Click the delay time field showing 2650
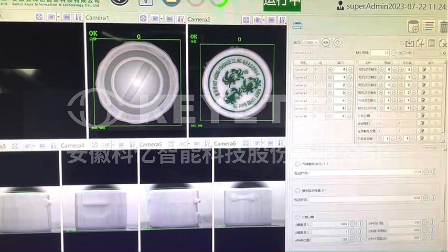Screen dimensions: 448x252 (x=365, y=198)
